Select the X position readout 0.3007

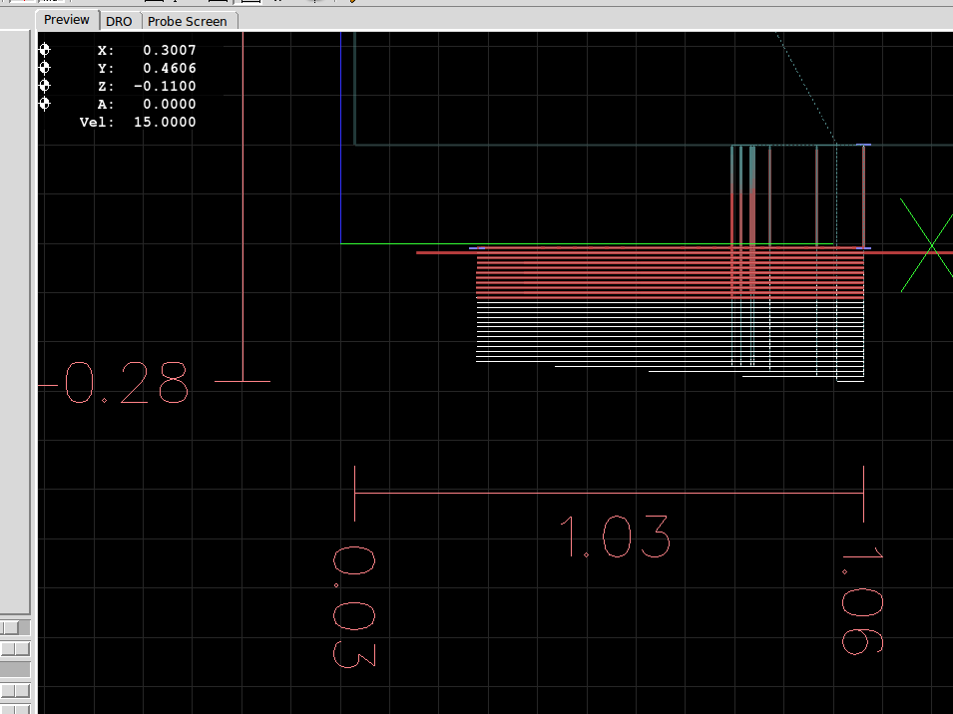(x=169, y=50)
